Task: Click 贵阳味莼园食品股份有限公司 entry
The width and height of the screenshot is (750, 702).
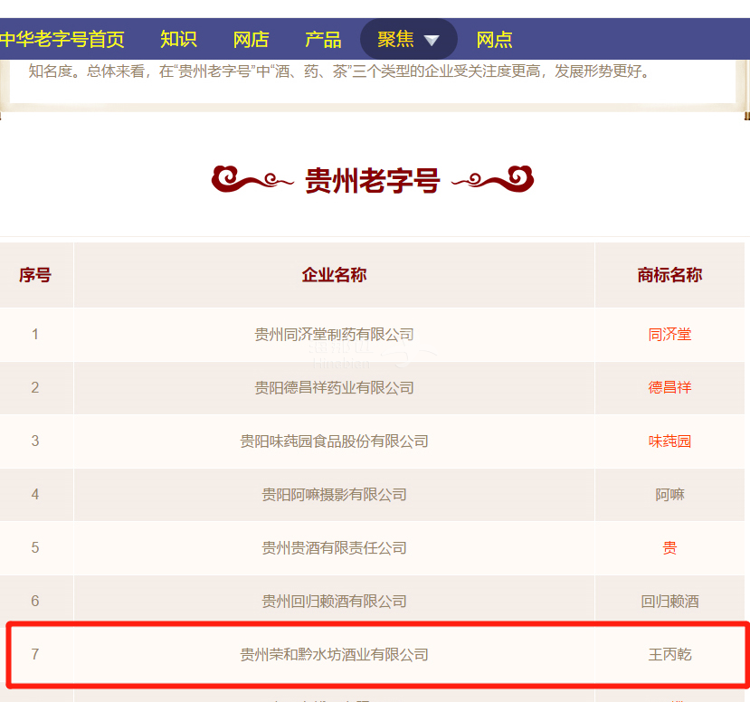Action: point(334,441)
